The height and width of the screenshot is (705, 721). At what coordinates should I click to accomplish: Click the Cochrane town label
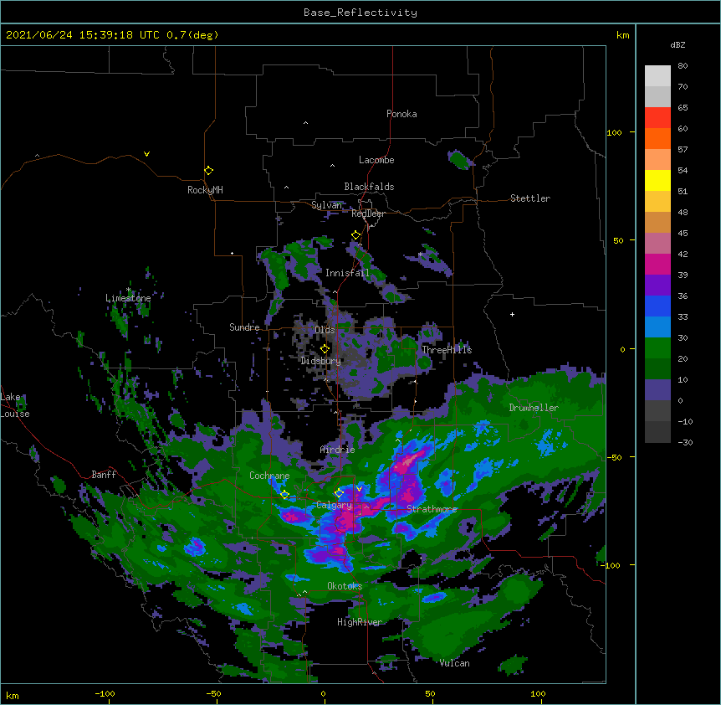point(269,476)
